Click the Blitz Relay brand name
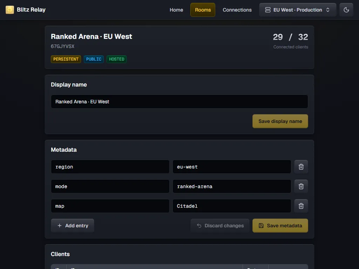Viewport: 359px width, 269px height. [31, 10]
